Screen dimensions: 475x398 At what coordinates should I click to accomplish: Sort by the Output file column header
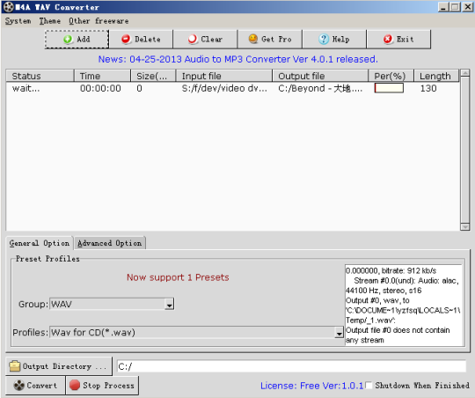pos(320,76)
